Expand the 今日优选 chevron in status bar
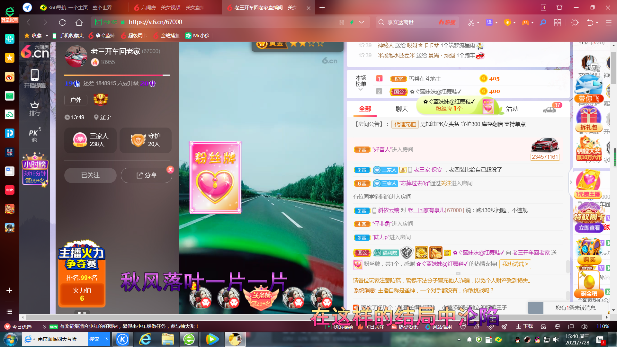The width and height of the screenshot is (617, 347). (x=45, y=327)
